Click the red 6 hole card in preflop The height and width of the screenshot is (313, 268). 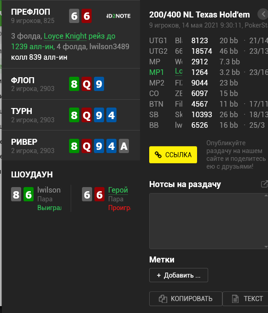[87, 16]
